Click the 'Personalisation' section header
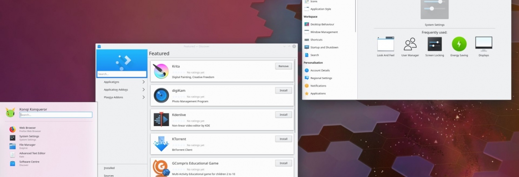519x177 pixels. 313,63
